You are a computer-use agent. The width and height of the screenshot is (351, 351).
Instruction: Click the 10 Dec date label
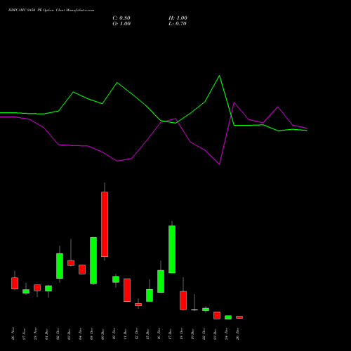click(114, 333)
